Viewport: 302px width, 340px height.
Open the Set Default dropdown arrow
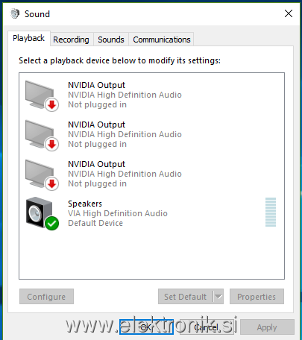[218, 296]
